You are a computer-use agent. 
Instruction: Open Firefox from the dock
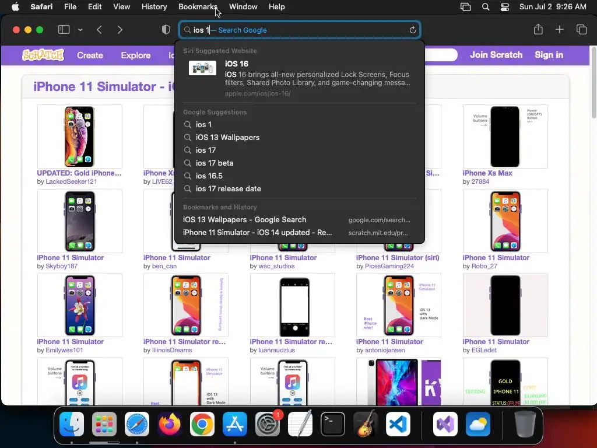170,424
